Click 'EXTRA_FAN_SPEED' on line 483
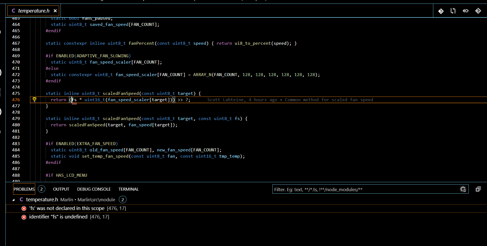 coord(96,144)
